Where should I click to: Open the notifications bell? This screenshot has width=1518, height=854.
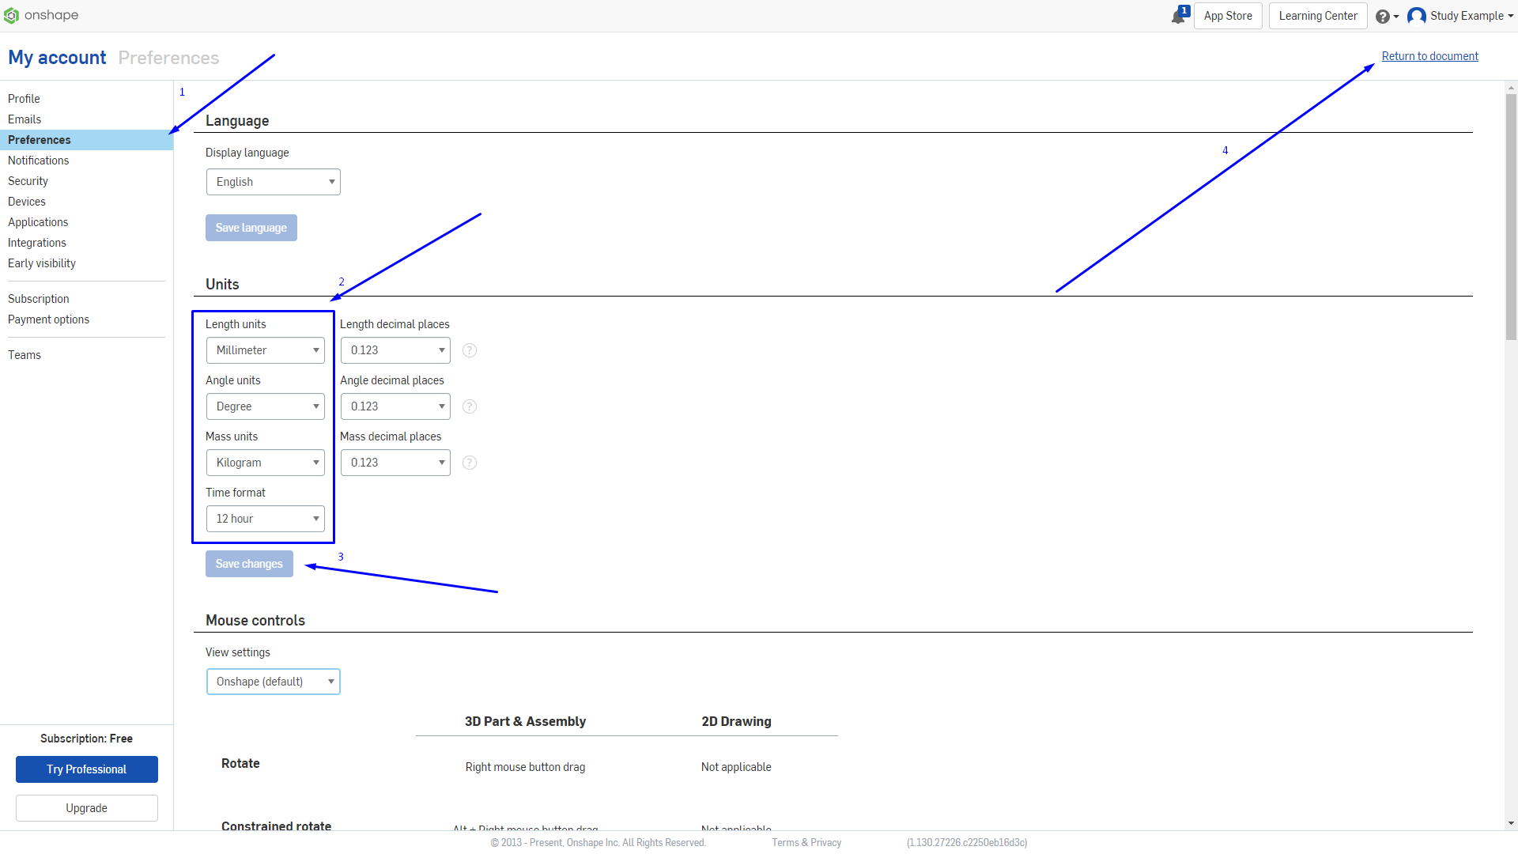[x=1179, y=16]
